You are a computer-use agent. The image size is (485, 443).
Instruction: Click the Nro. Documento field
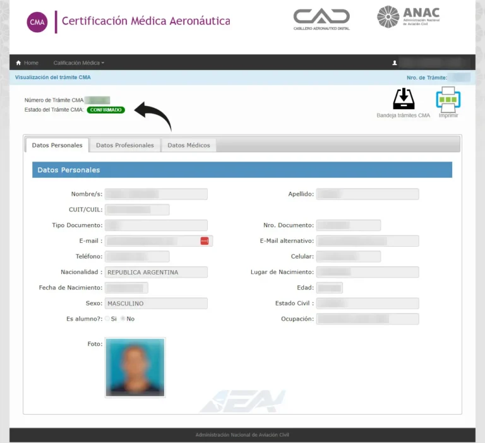[x=349, y=225]
